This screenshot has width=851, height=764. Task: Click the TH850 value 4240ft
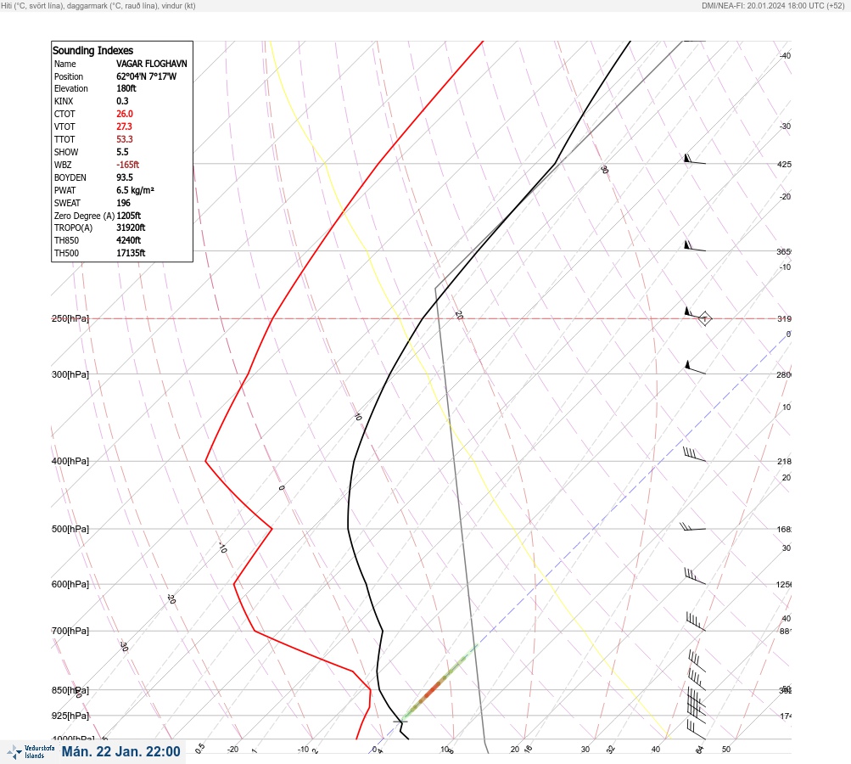[129, 240]
